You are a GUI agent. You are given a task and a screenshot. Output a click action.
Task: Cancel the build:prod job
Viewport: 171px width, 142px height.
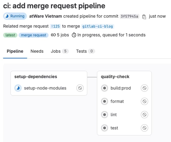click(144, 88)
